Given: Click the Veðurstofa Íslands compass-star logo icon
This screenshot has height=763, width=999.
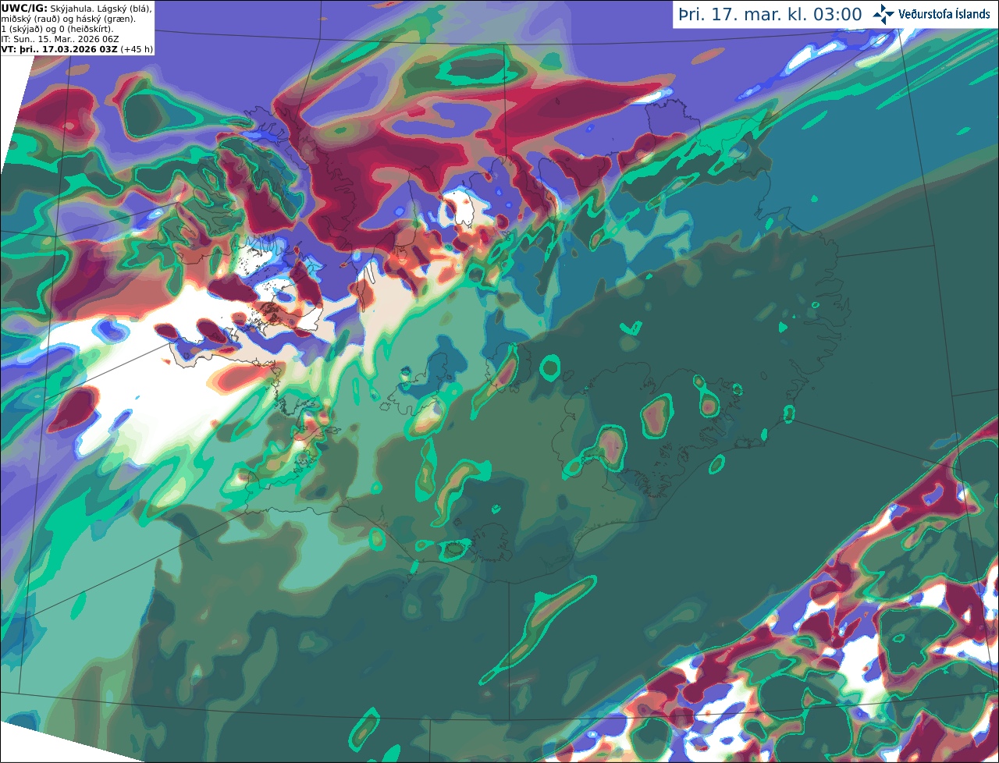Looking at the screenshot, I should click(883, 14).
